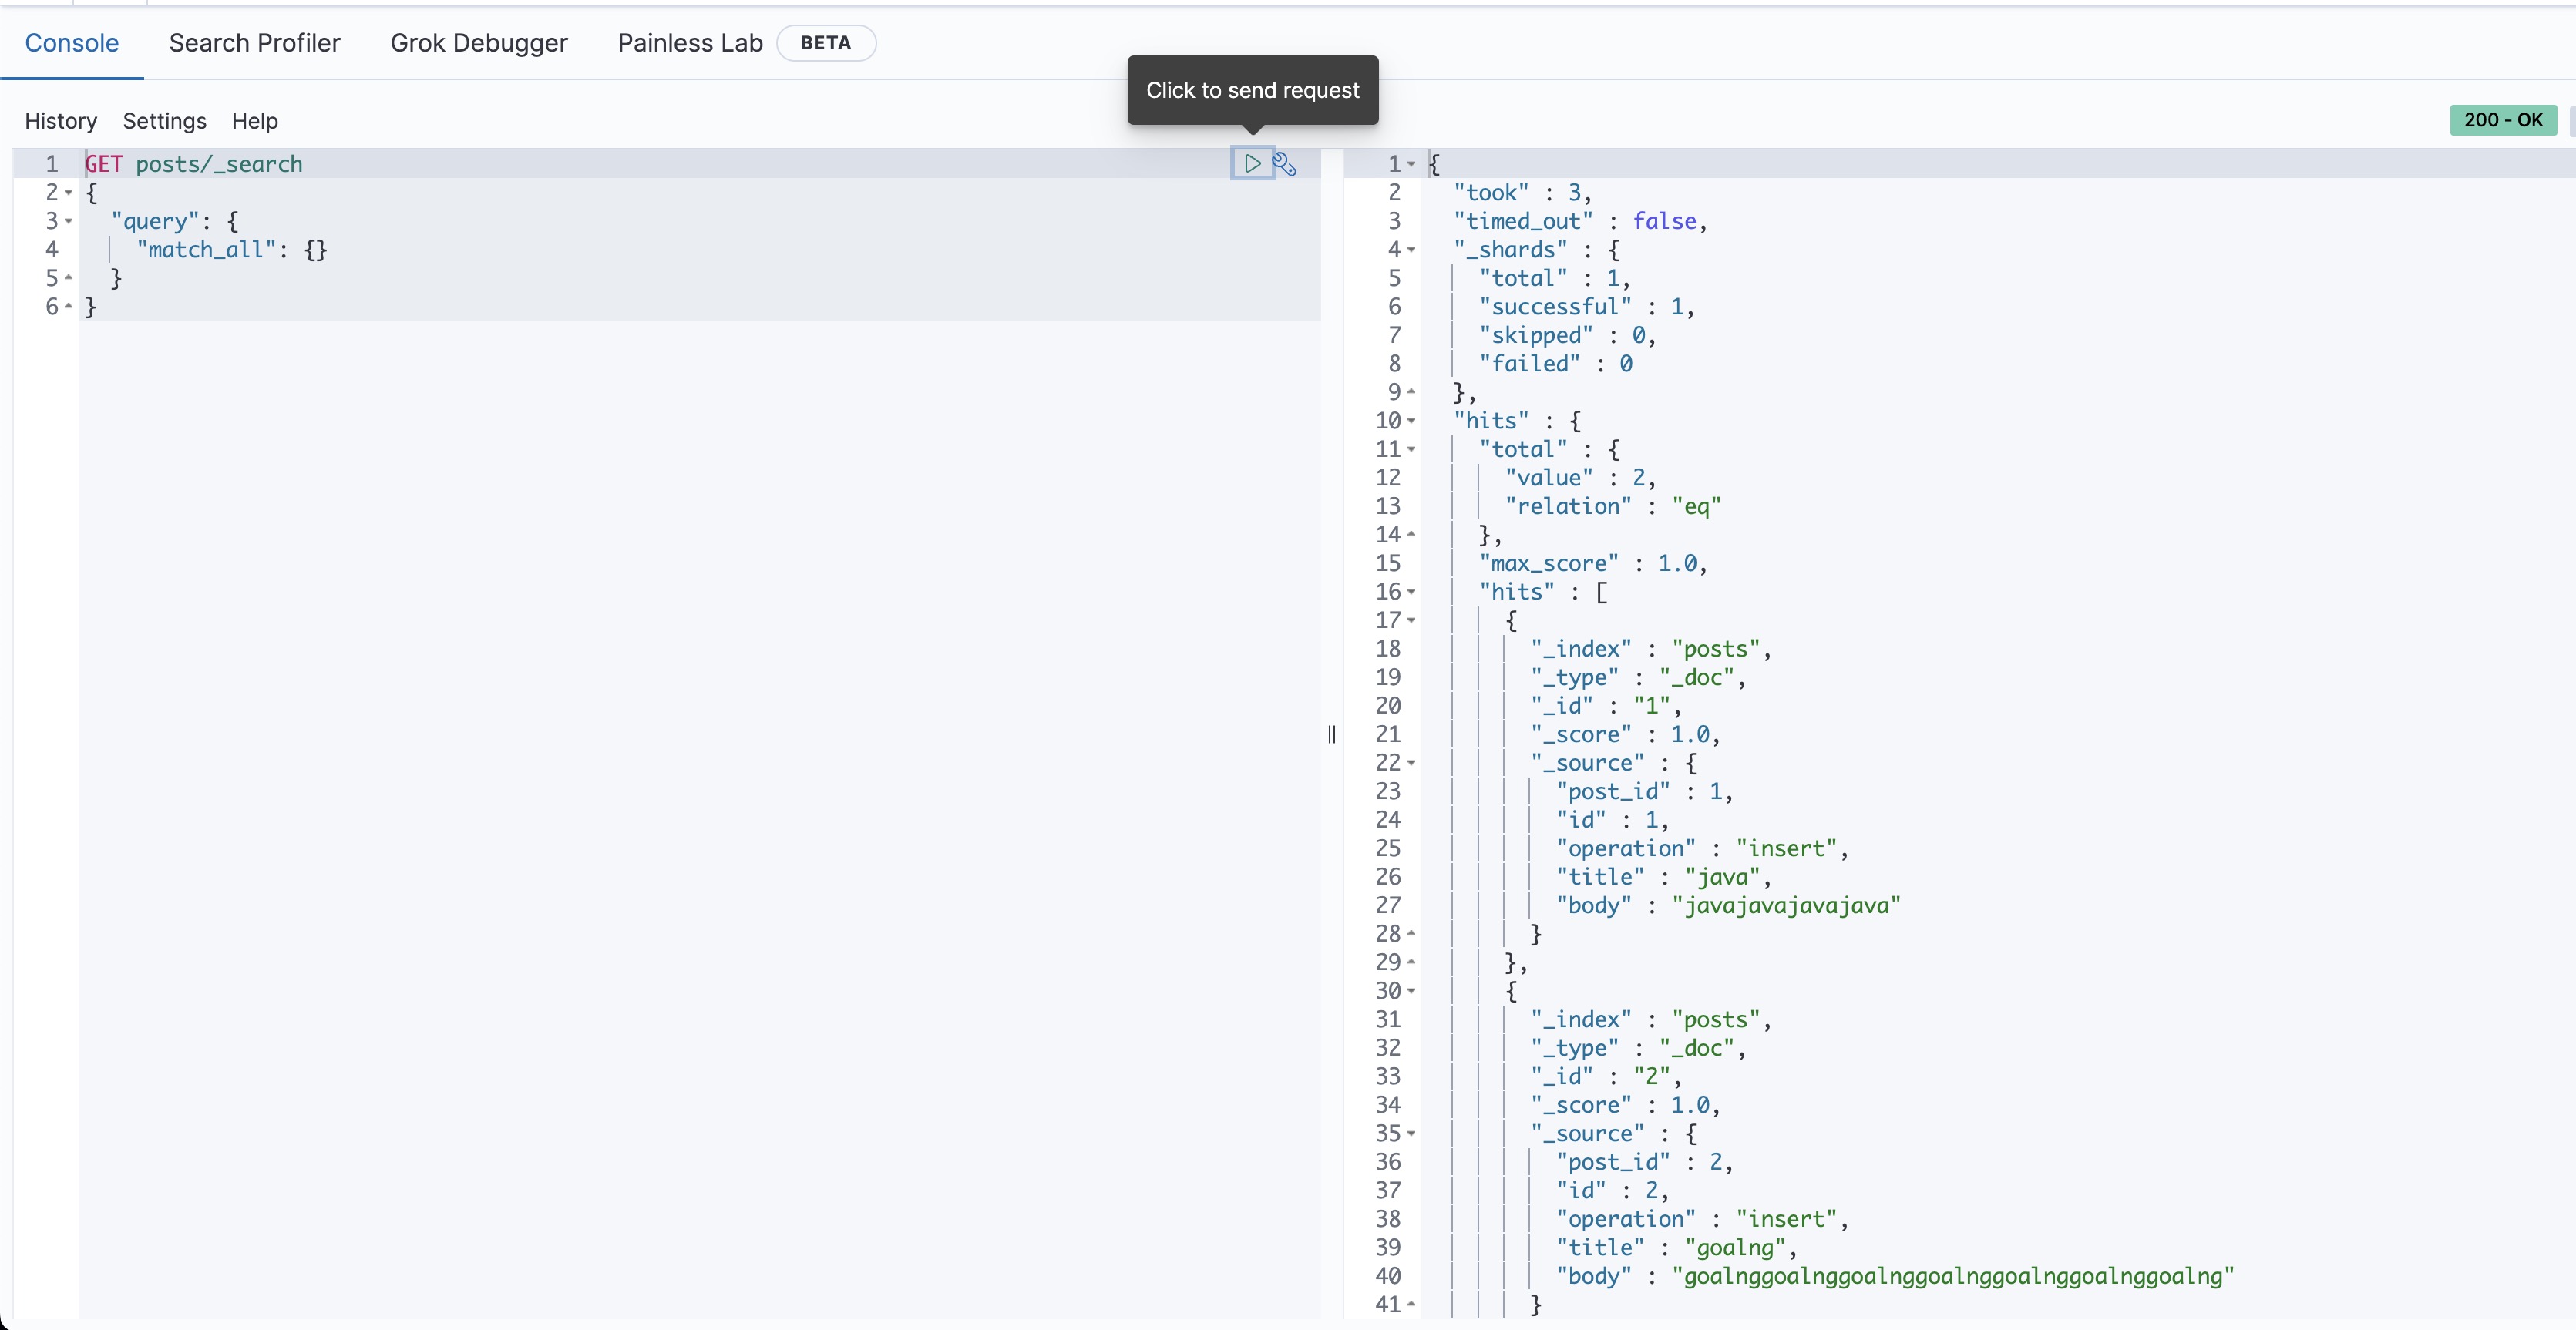Toggle fold arrow at response line 14

(x=1411, y=535)
